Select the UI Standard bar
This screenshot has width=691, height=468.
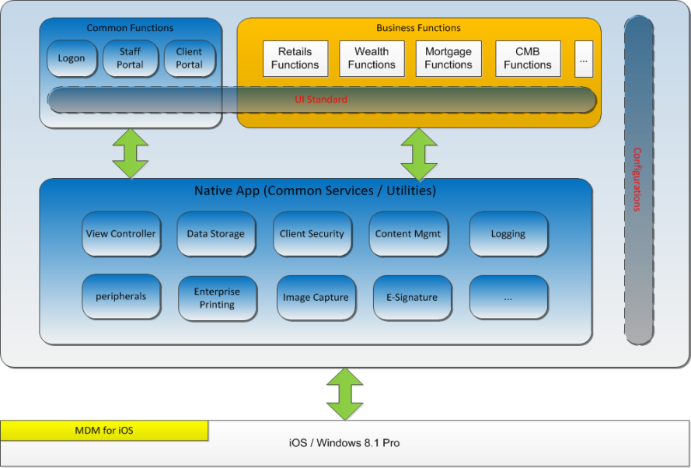(322, 100)
